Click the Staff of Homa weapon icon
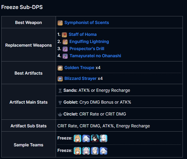The width and height of the screenshot is (187, 159). [x=64, y=35]
